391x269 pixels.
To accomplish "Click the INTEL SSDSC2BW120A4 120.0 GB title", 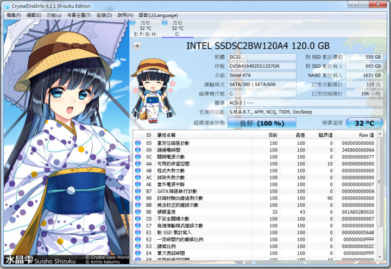I will point(258,46).
